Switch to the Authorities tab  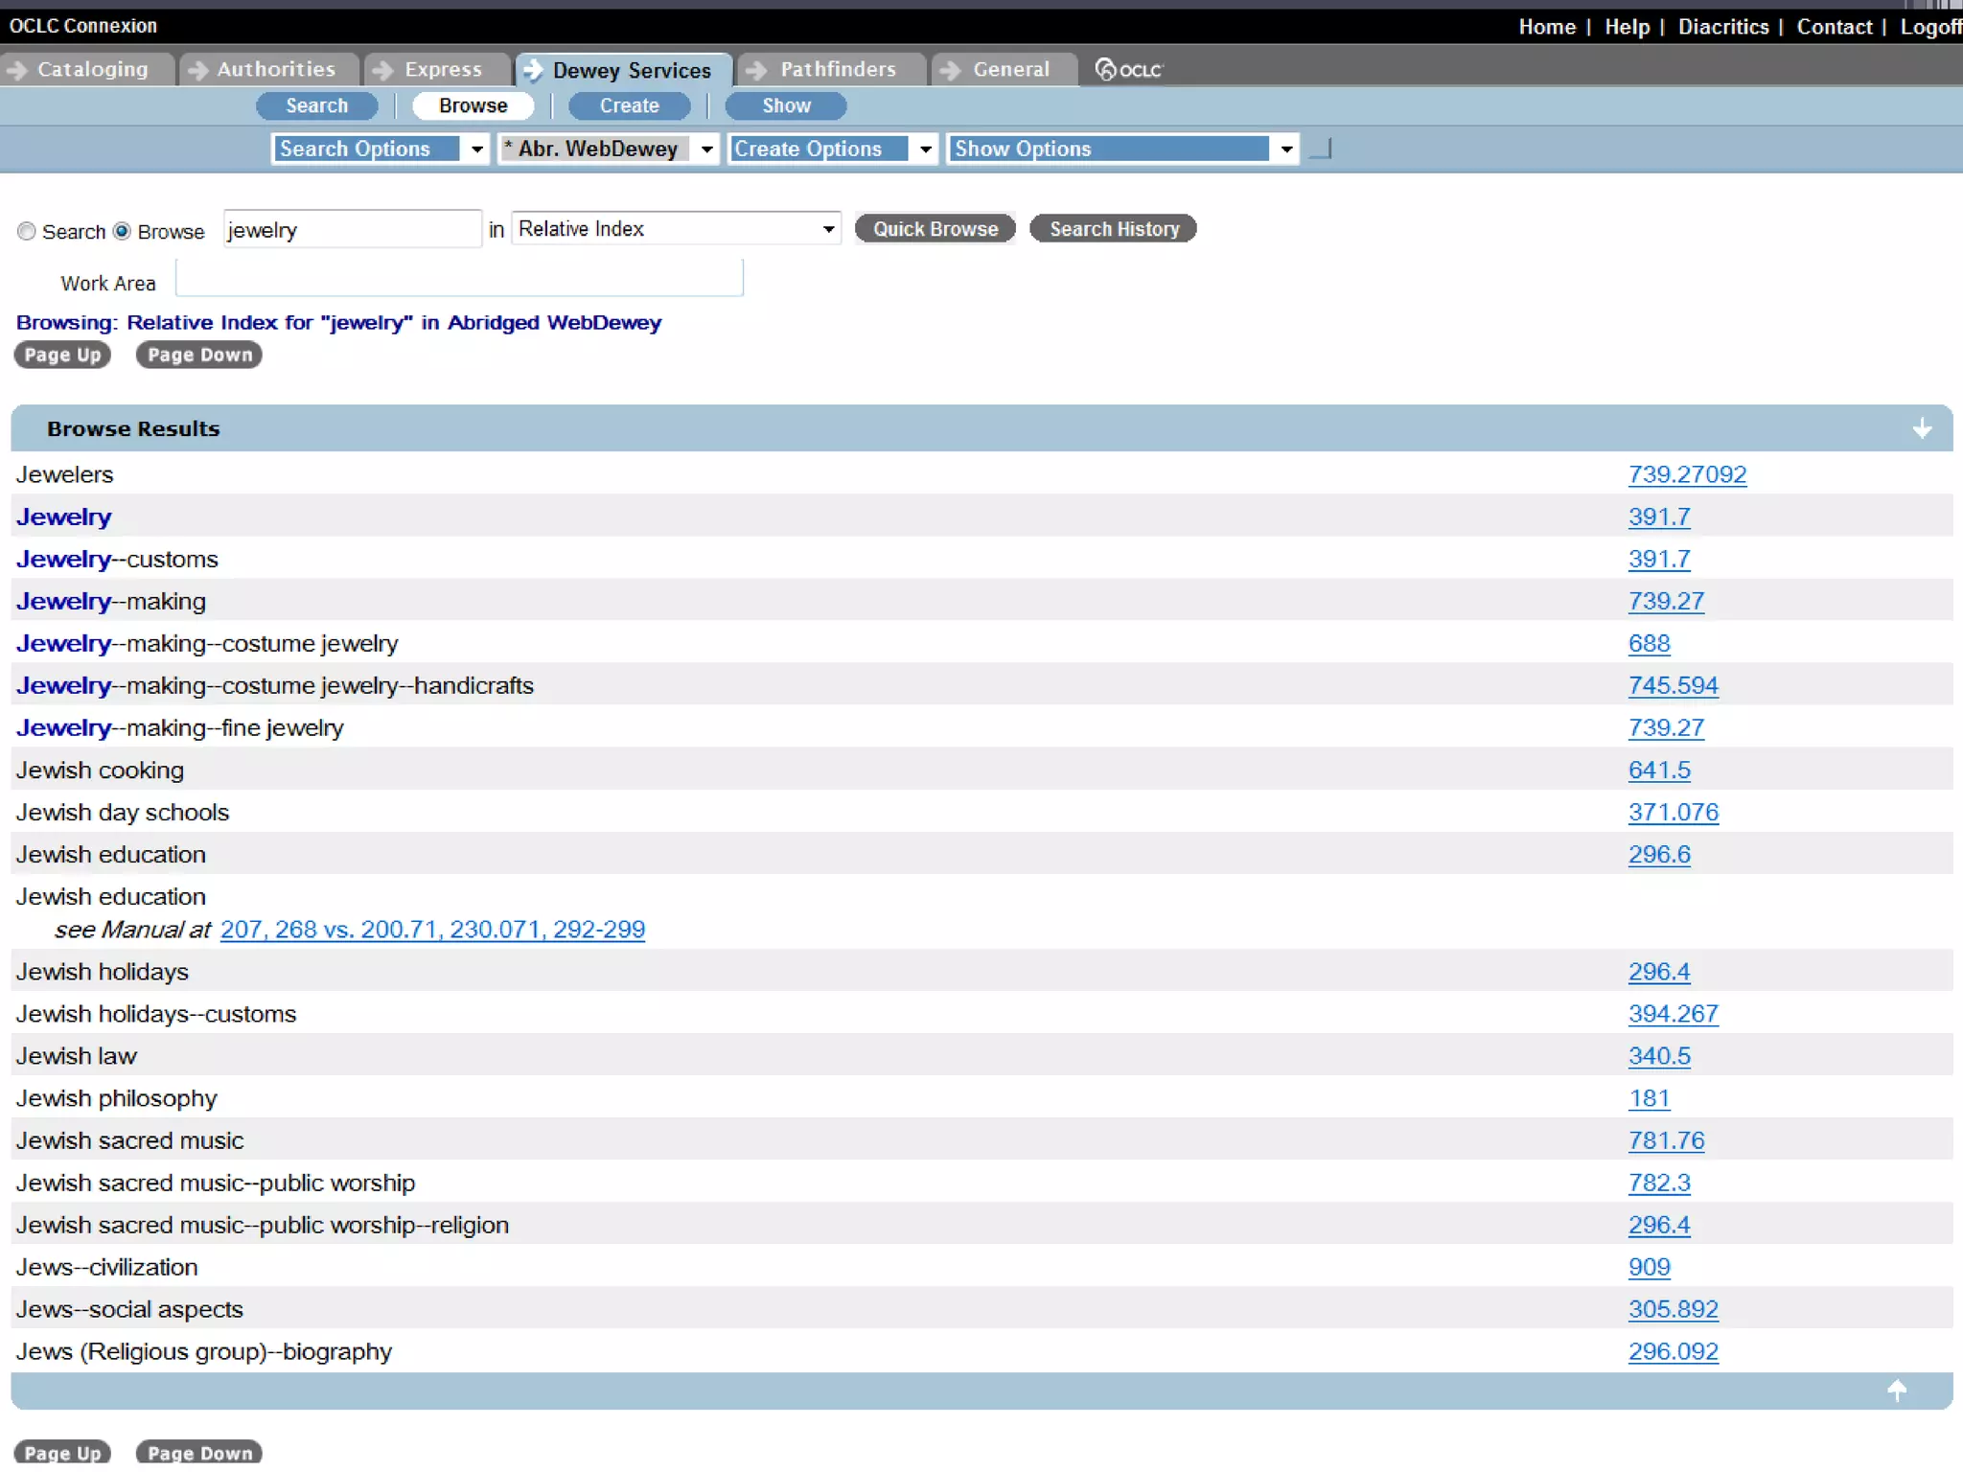click(275, 69)
